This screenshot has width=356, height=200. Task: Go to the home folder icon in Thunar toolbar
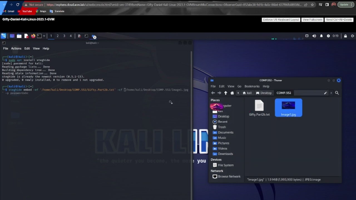click(x=232, y=93)
